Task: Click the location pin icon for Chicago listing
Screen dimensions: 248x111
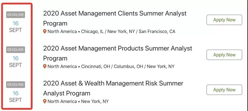Action: (x=45, y=32)
